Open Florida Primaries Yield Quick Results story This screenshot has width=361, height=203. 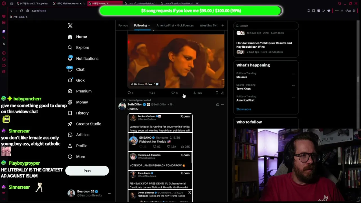tap(264, 45)
